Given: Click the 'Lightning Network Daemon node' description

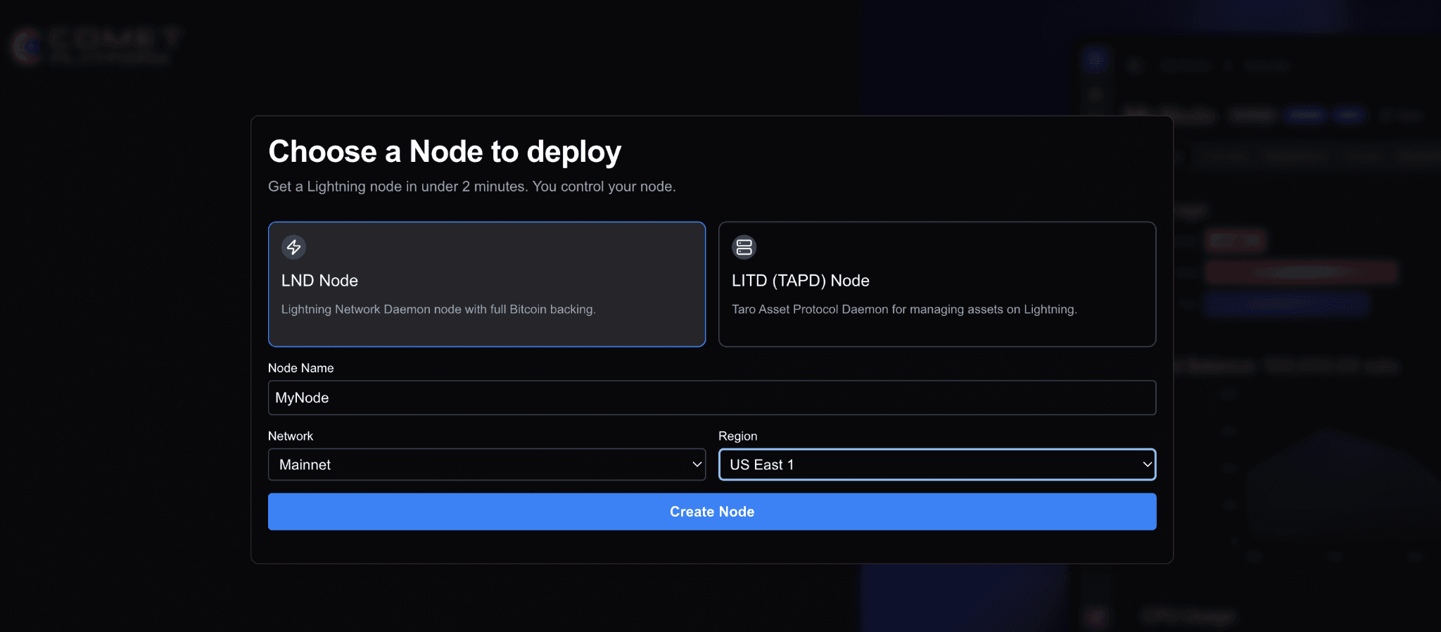Looking at the screenshot, I should [x=438, y=309].
